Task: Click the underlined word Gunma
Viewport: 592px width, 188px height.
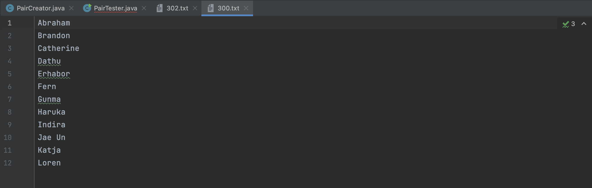Action: point(49,99)
